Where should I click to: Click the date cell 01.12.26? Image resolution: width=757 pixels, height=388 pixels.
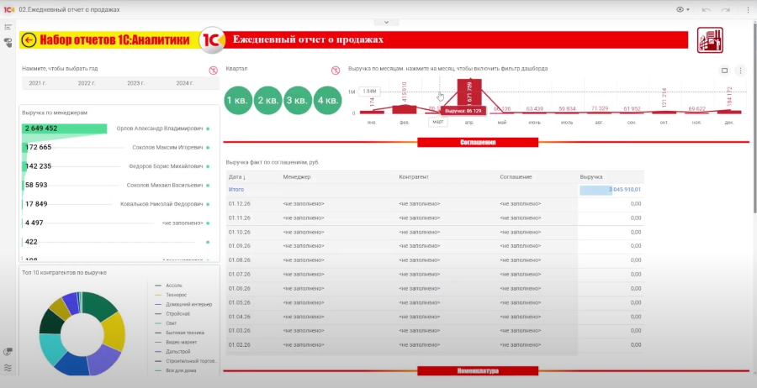point(240,204)
